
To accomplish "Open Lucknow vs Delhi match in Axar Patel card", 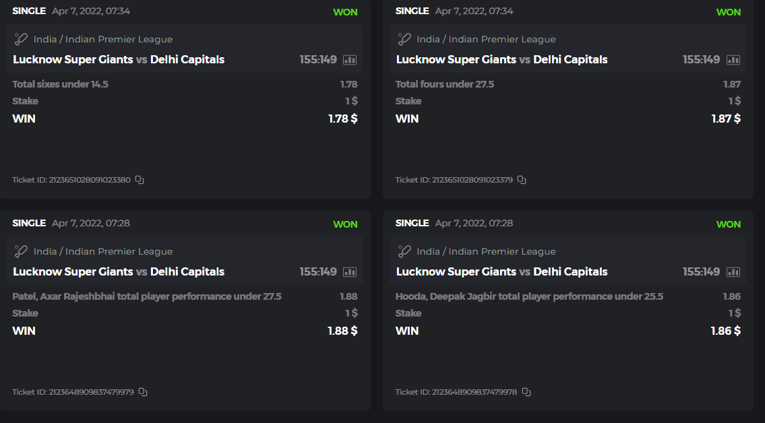I will (x=119, y=271).
